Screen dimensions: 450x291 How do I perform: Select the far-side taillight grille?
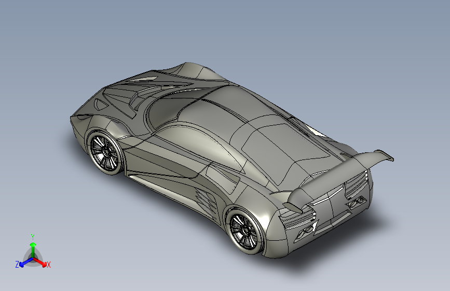tap(356, 185)
